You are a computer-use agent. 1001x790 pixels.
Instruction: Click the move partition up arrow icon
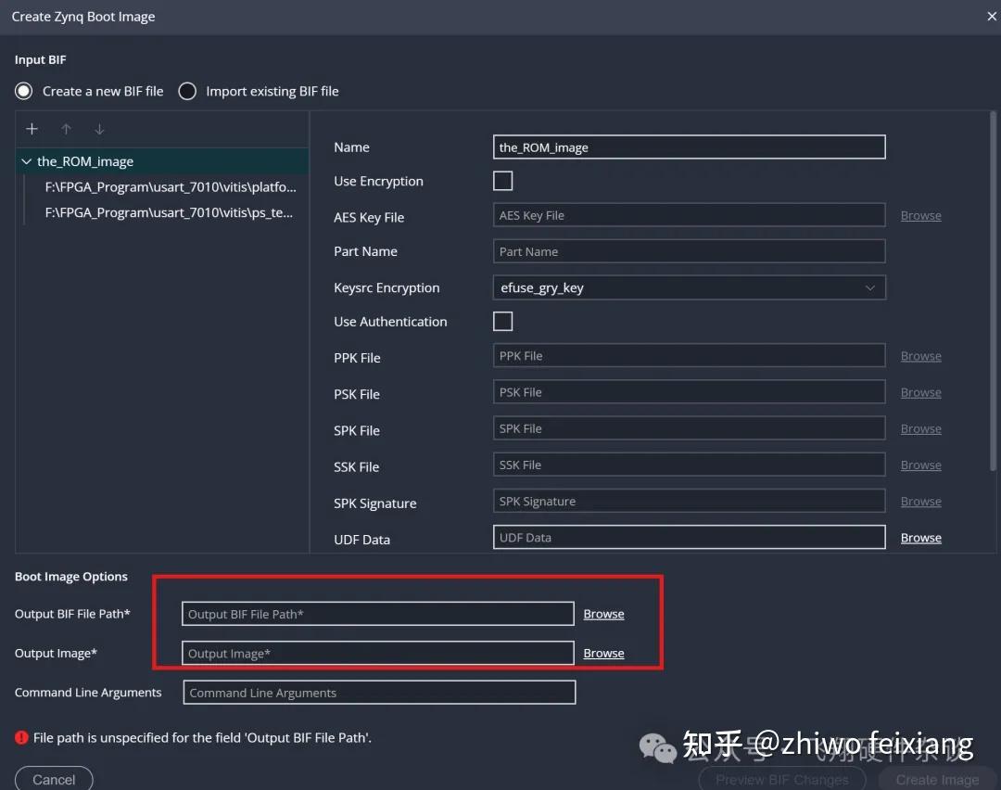tap(66, 129)
